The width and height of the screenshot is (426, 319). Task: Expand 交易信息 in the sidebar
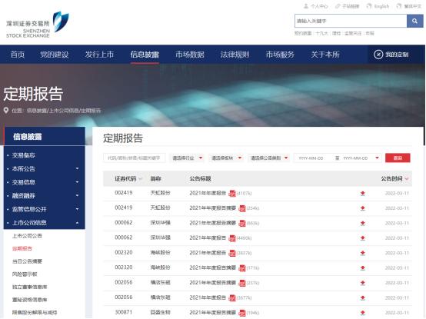(x=77, y=182)
